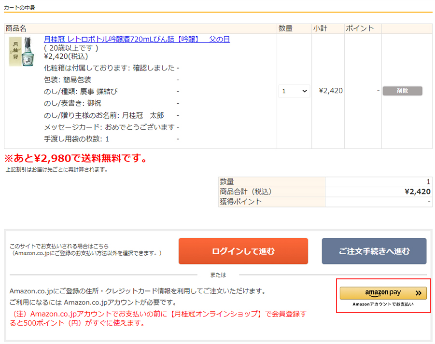This screenshot has width=435, height=344.
Task: Click the amazon pay logo text
Action: click(383, 293)
